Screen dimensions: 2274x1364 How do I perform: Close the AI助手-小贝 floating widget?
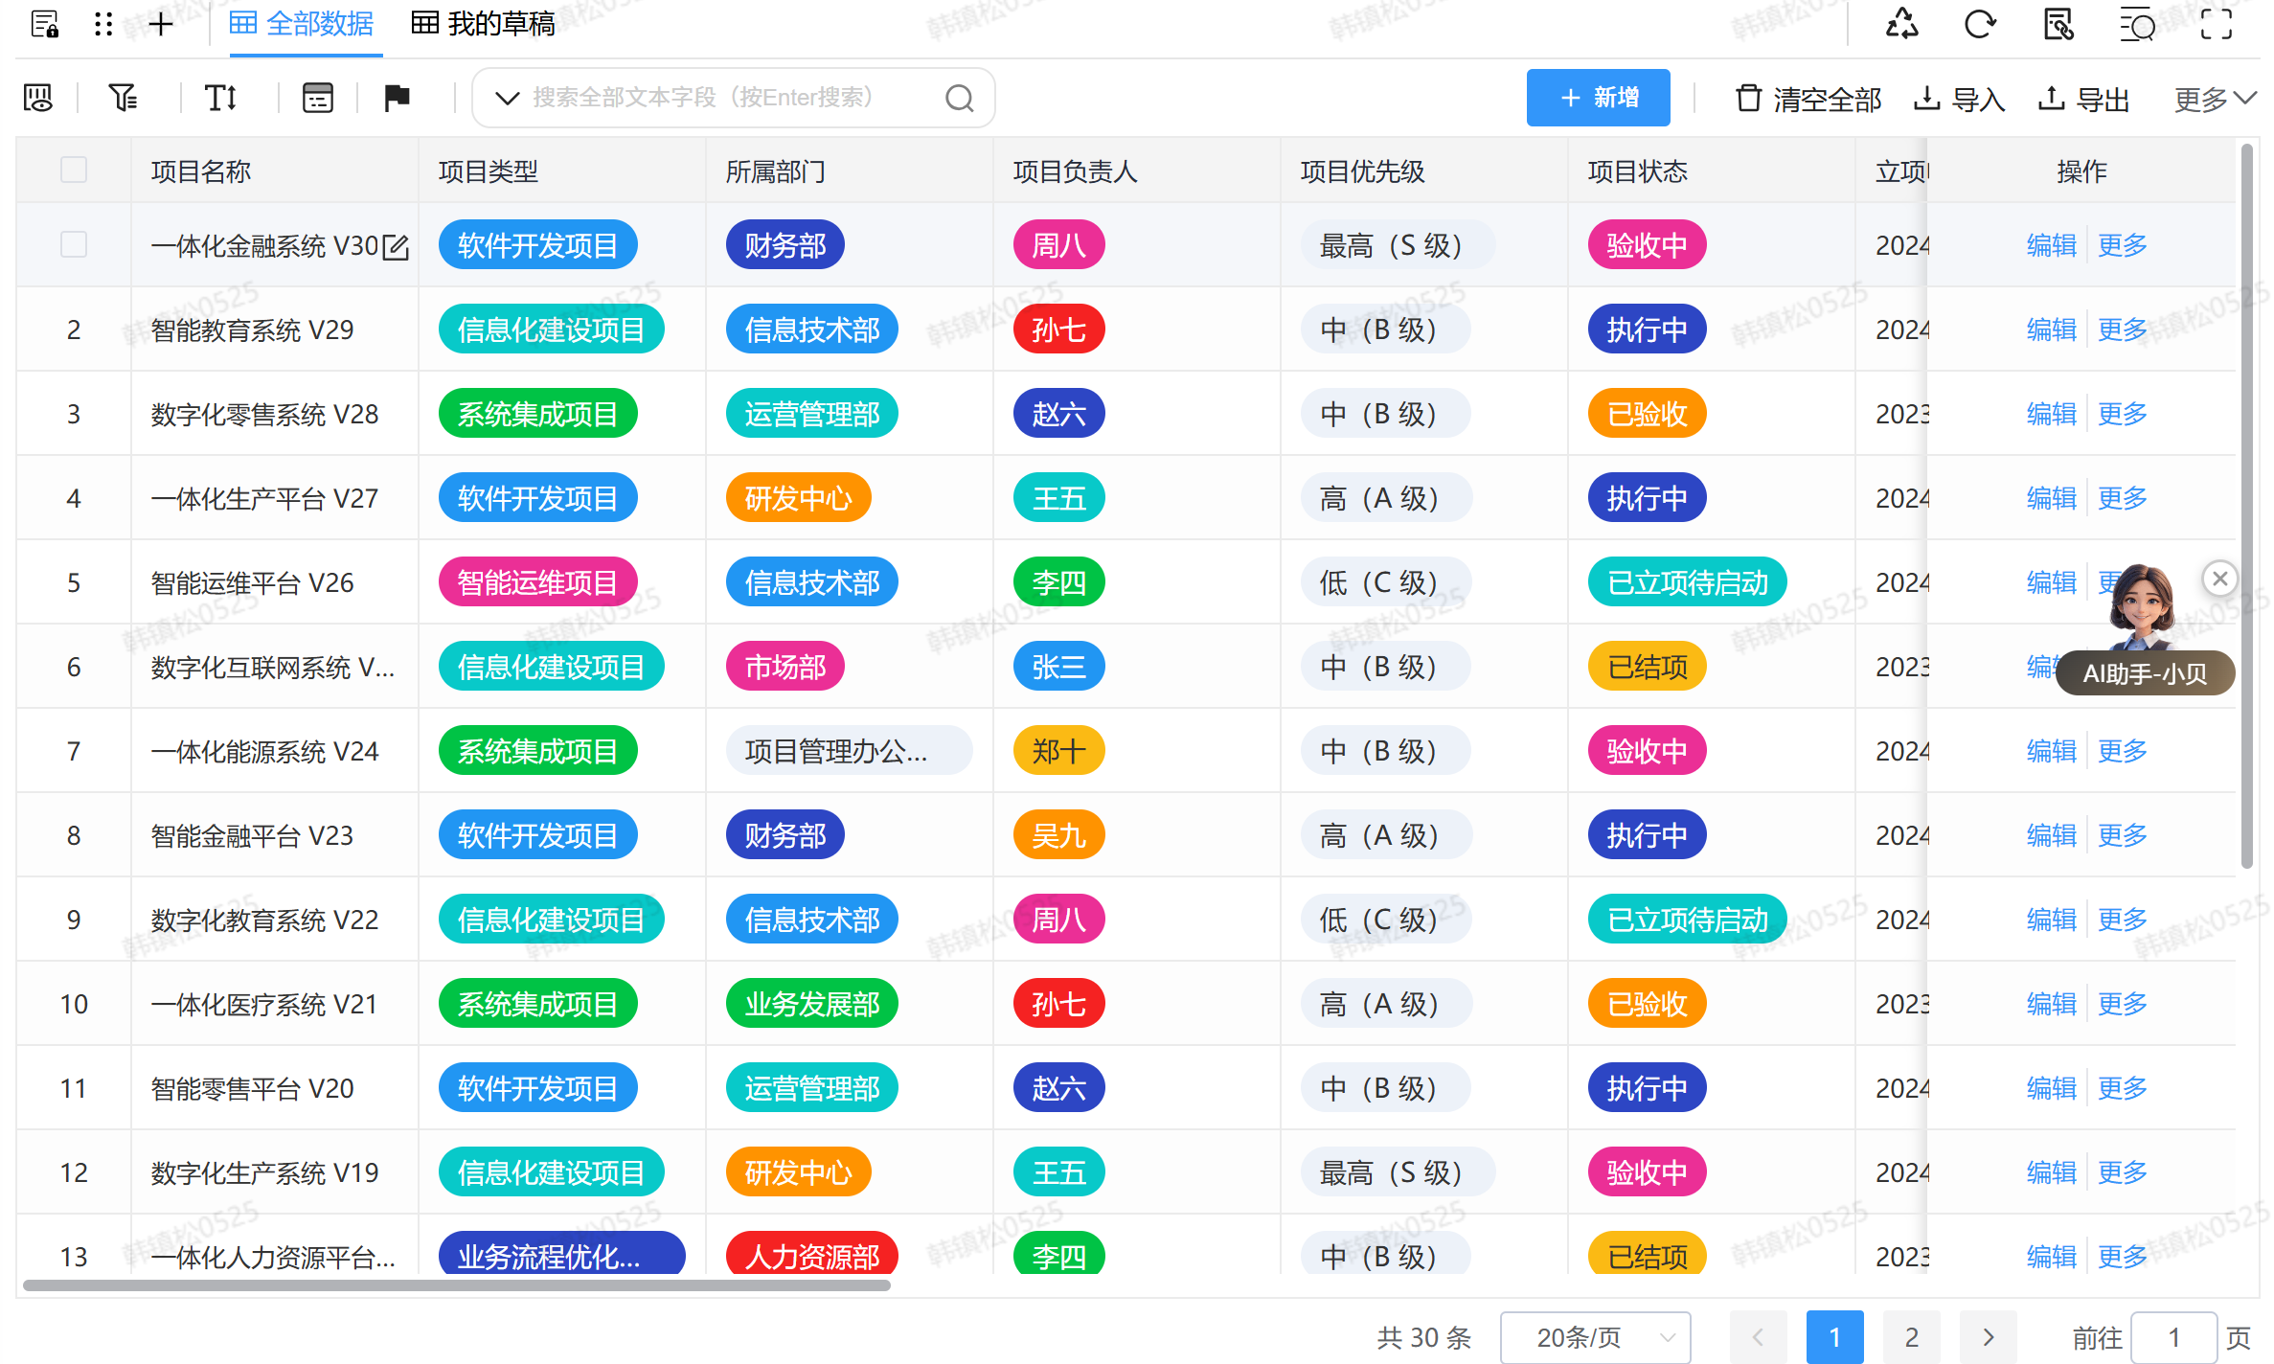pyautogui.click(x=2219, y=579)
